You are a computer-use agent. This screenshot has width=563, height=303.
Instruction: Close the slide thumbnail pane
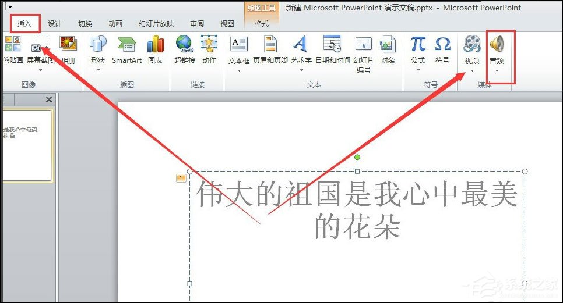(49, 100)
